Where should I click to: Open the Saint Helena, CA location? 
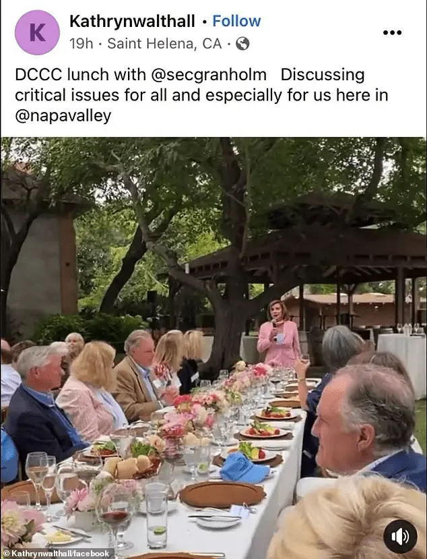(x=164, y=44)
